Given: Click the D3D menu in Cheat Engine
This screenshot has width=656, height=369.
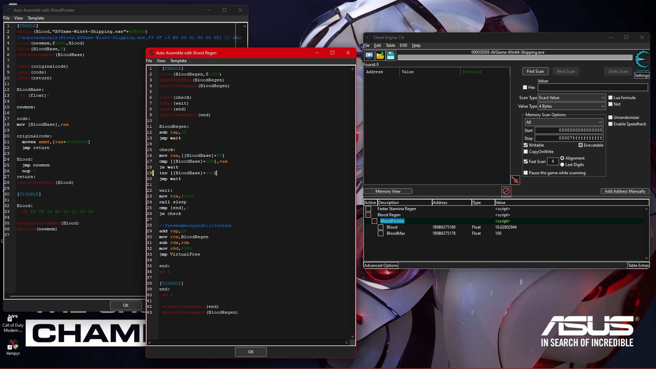Looking at the screenshot, I should [x=403, y=45].
